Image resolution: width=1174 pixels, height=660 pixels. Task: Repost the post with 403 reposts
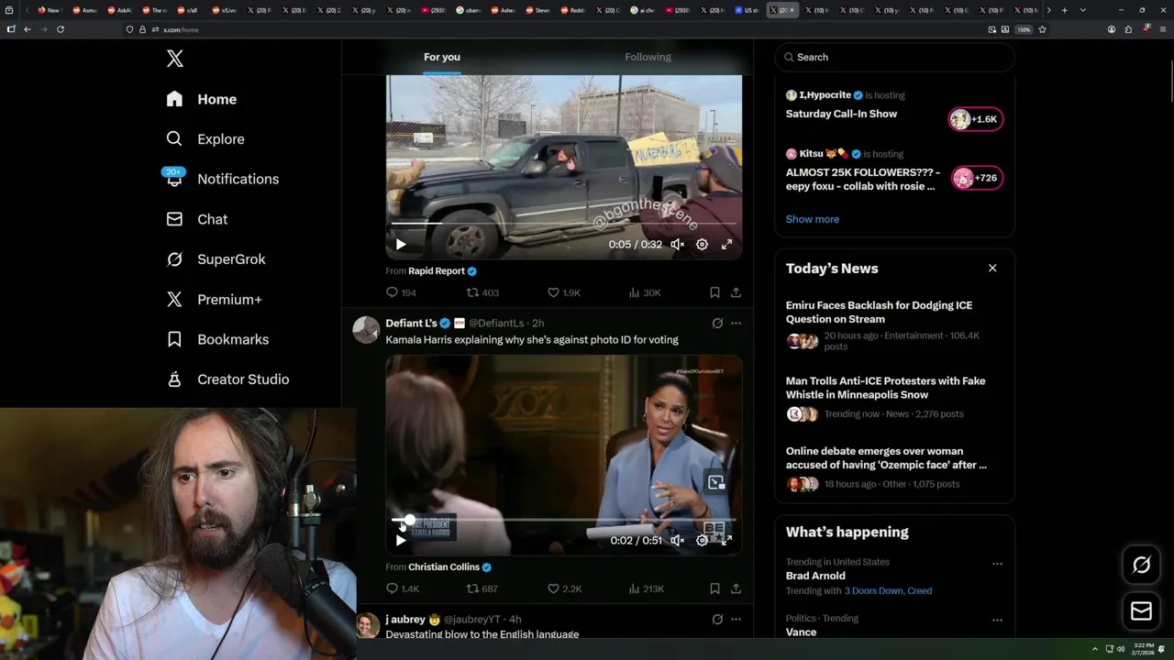[482, 292]
